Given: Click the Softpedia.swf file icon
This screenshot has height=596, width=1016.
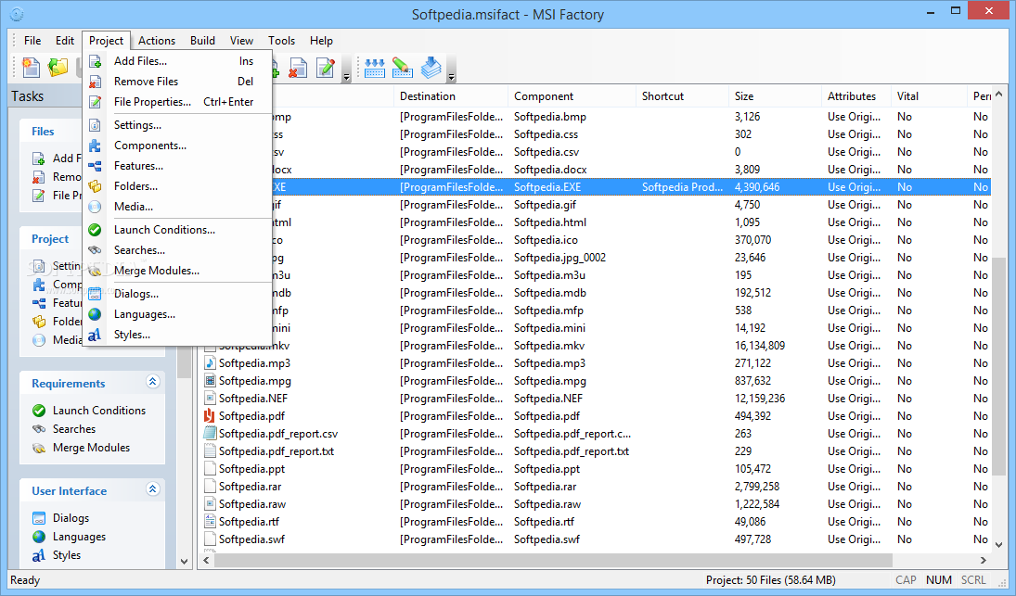Looking at the screenshot, I should (210, 539).
